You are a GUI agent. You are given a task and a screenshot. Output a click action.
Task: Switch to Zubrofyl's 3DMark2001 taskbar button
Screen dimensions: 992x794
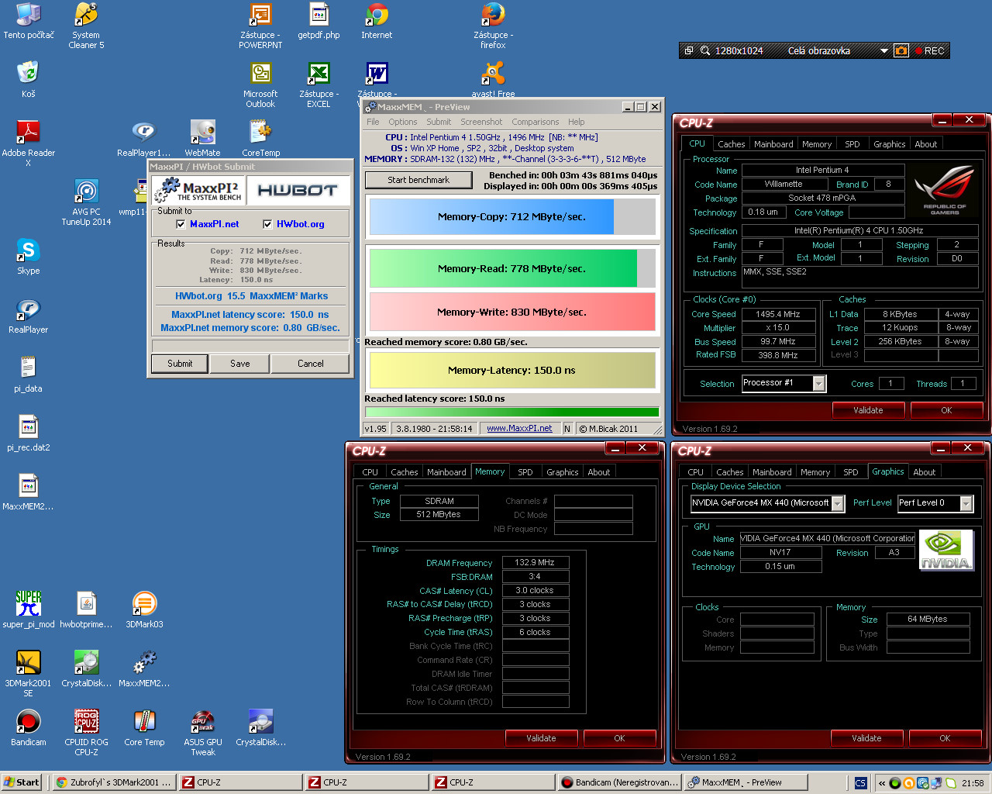(x=114, y=782)
